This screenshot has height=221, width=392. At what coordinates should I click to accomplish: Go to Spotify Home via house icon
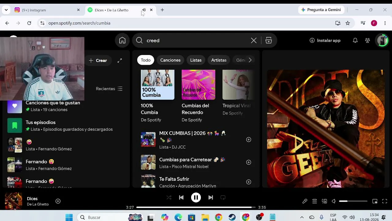point(122,41)
